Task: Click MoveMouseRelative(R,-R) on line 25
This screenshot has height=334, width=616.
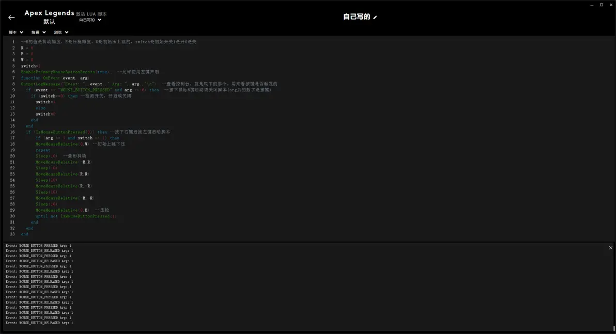Action: (64, 186)
